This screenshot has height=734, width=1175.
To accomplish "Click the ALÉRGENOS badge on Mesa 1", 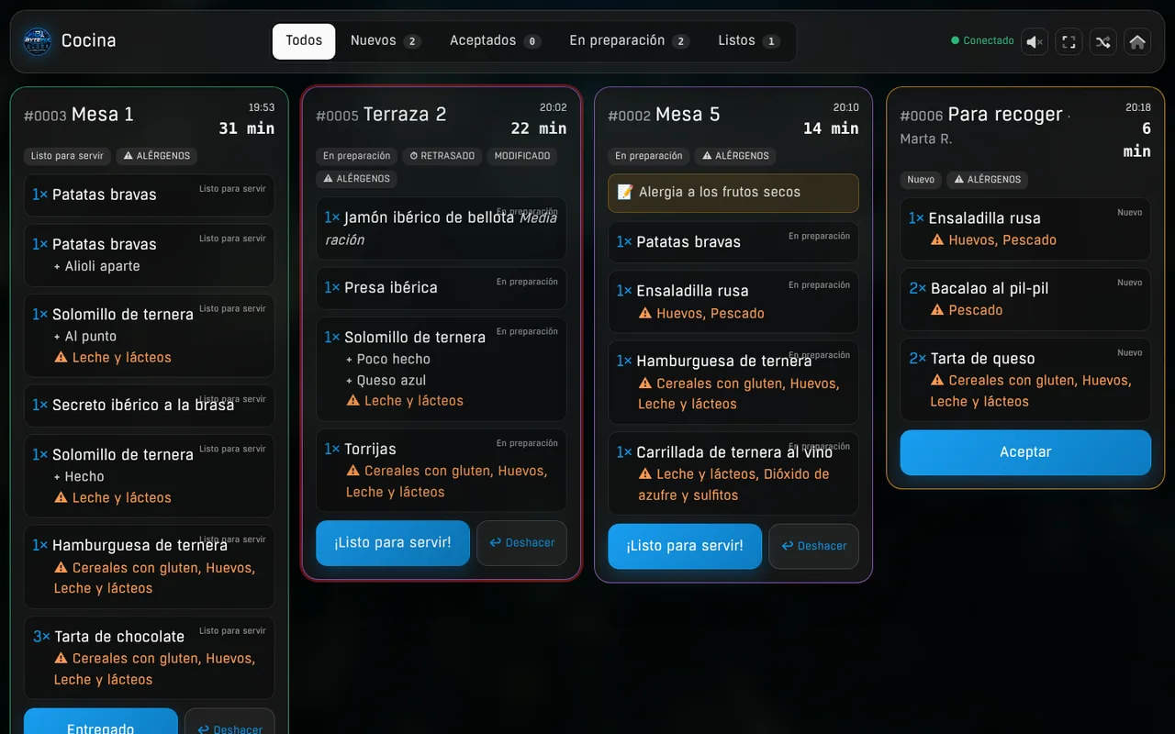I will 157,156.
